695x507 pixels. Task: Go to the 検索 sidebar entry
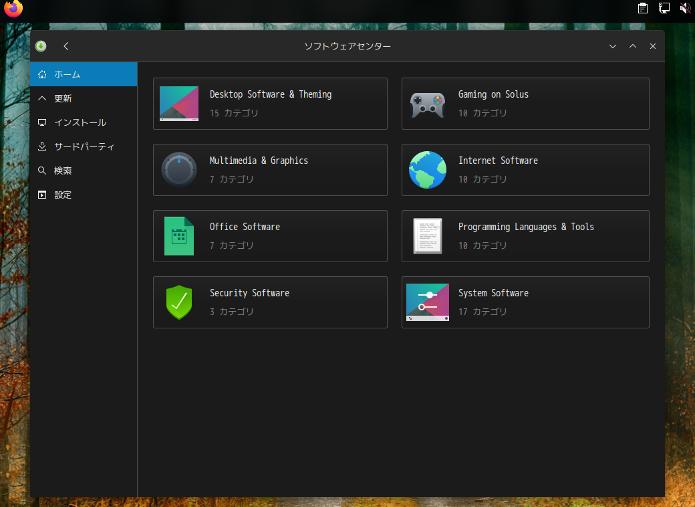pos(84,171)
